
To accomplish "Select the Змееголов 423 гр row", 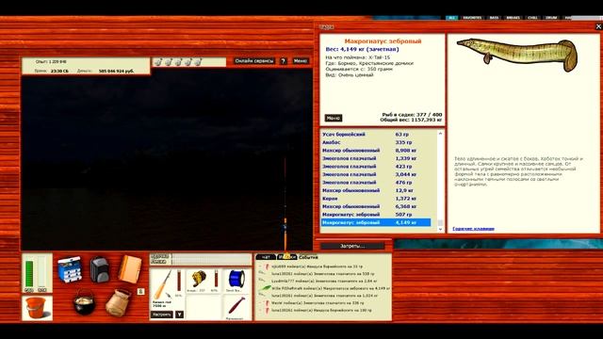I will [x=376, y=167].
